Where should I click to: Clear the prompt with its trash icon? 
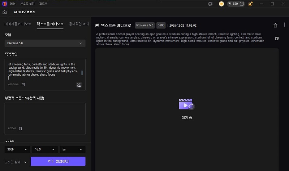coord(23,85)
